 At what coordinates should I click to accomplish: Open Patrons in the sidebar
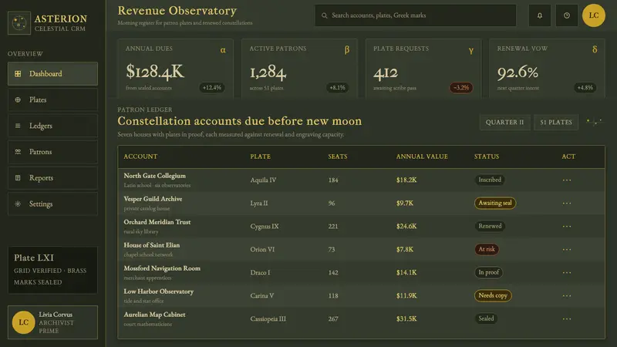click(52, 151)
